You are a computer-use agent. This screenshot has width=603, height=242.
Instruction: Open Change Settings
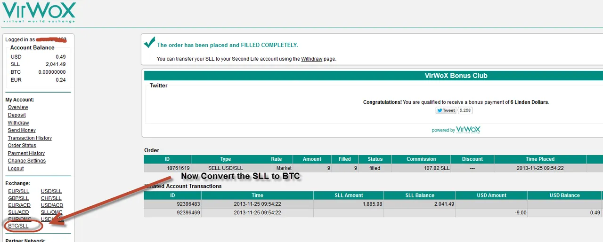pos(27,161)
